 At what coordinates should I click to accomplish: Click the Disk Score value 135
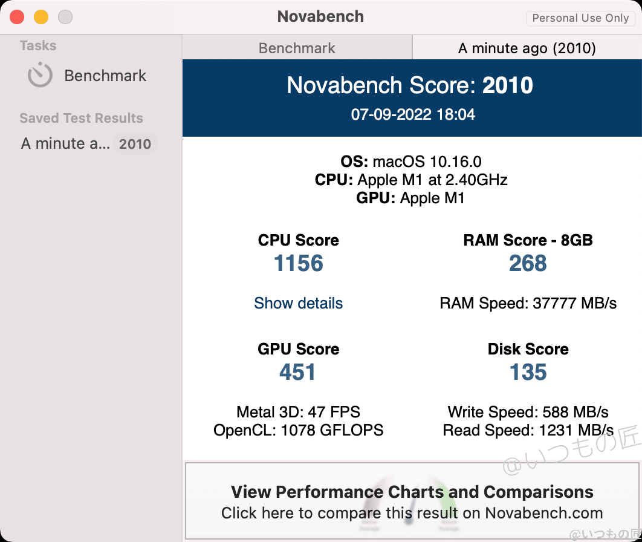(x=528, y=373)
